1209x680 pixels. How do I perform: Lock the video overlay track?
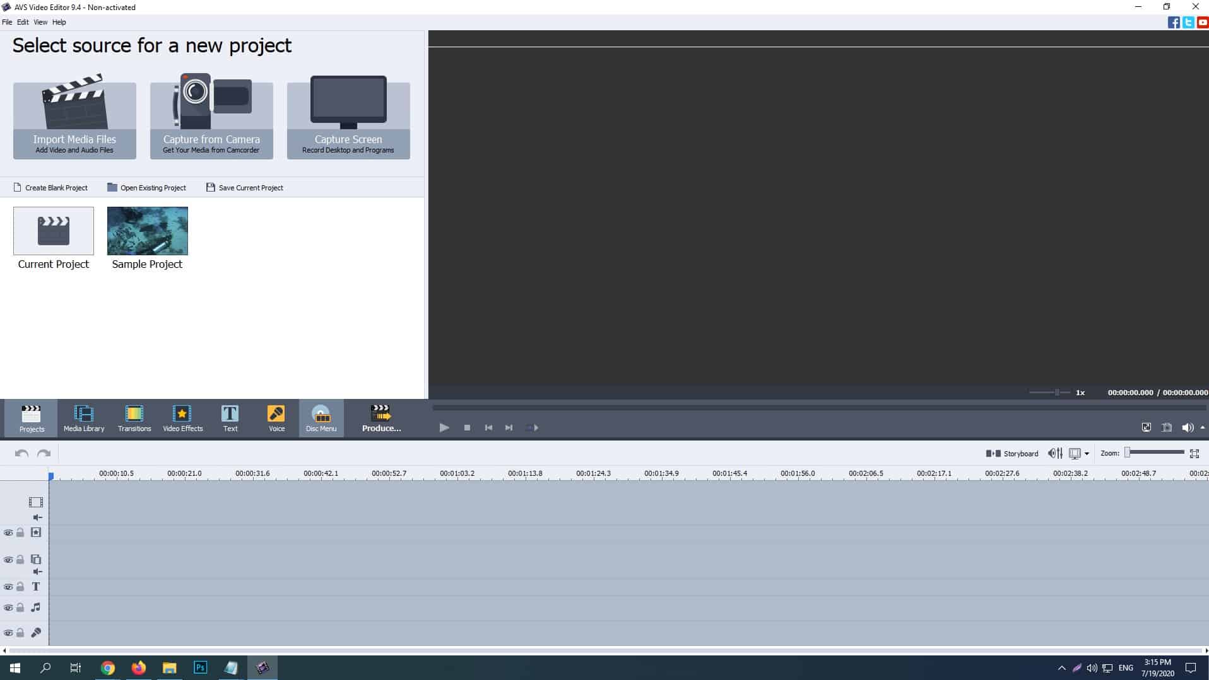click(x=20, y=560)
